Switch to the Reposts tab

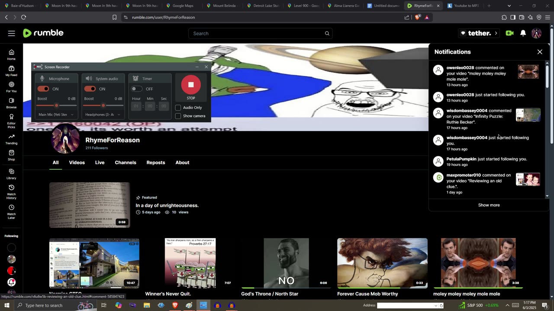point(156,162)
